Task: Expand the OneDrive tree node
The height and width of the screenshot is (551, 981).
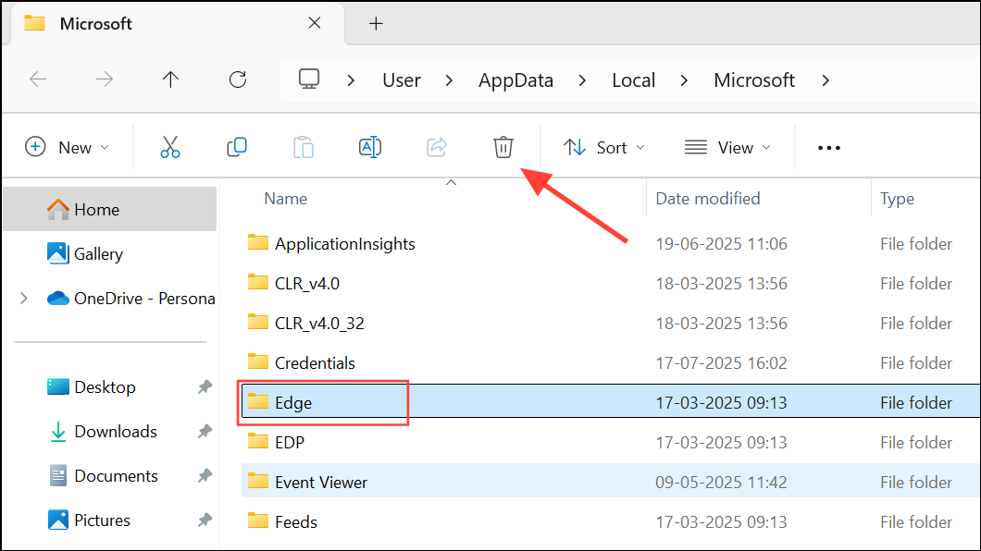Action: (24, 298)
